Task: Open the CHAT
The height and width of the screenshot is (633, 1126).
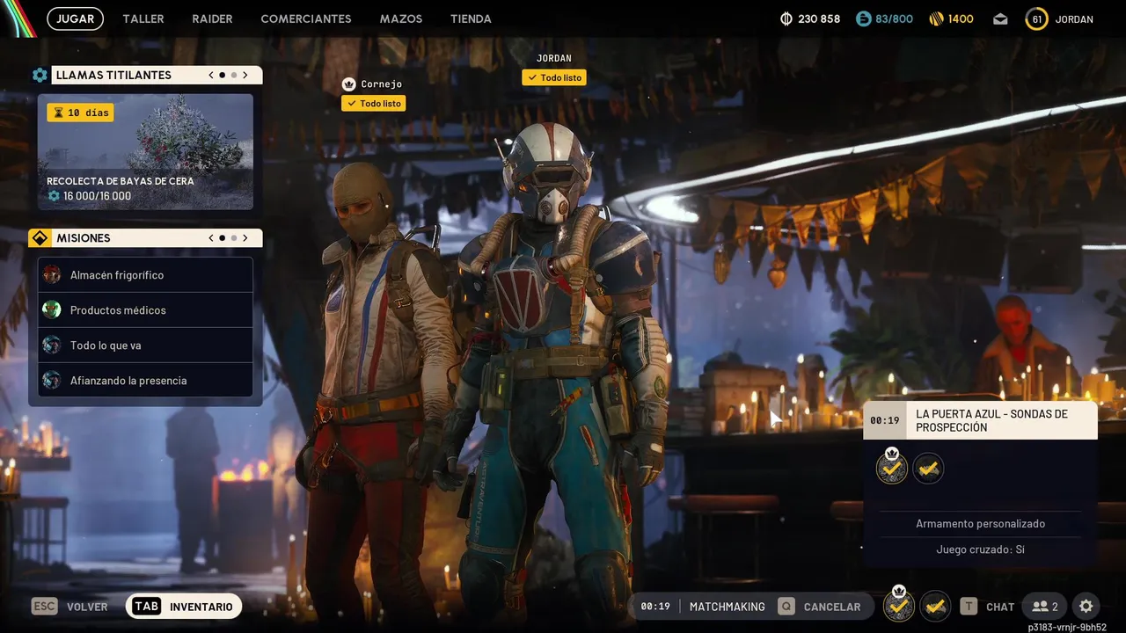Action: click(1000, 607)
